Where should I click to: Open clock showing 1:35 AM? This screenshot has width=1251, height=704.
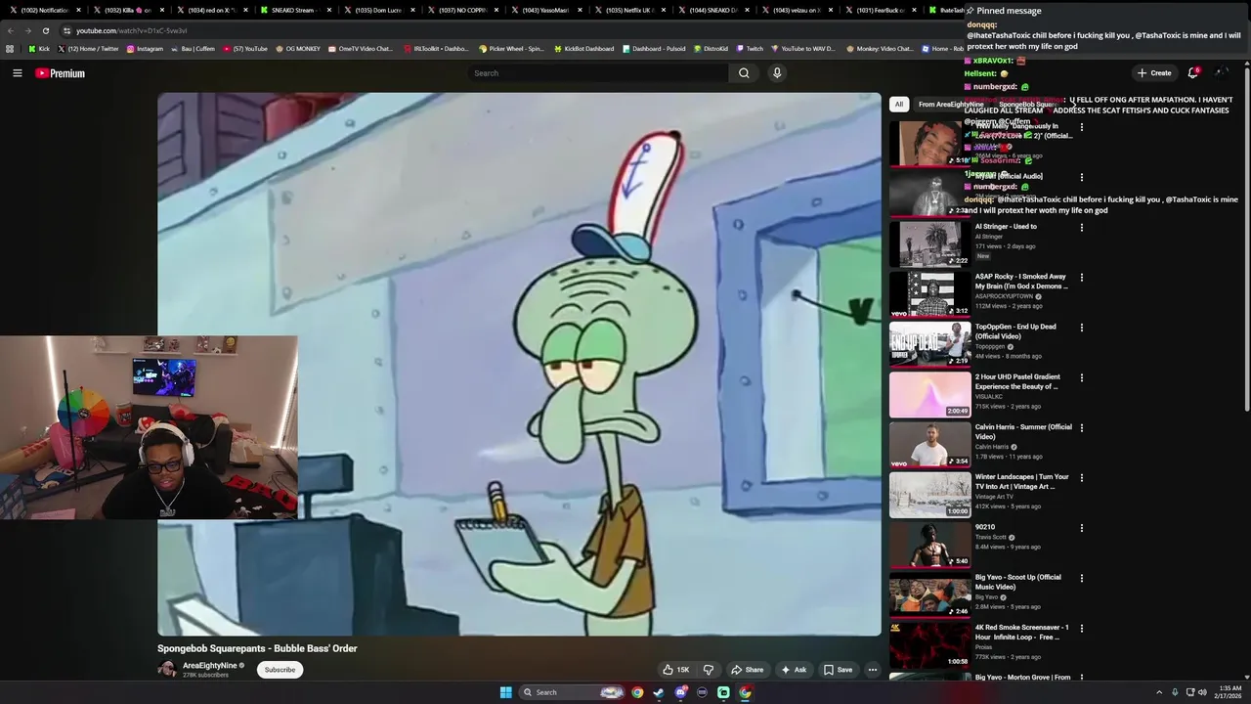(1229, 692)
